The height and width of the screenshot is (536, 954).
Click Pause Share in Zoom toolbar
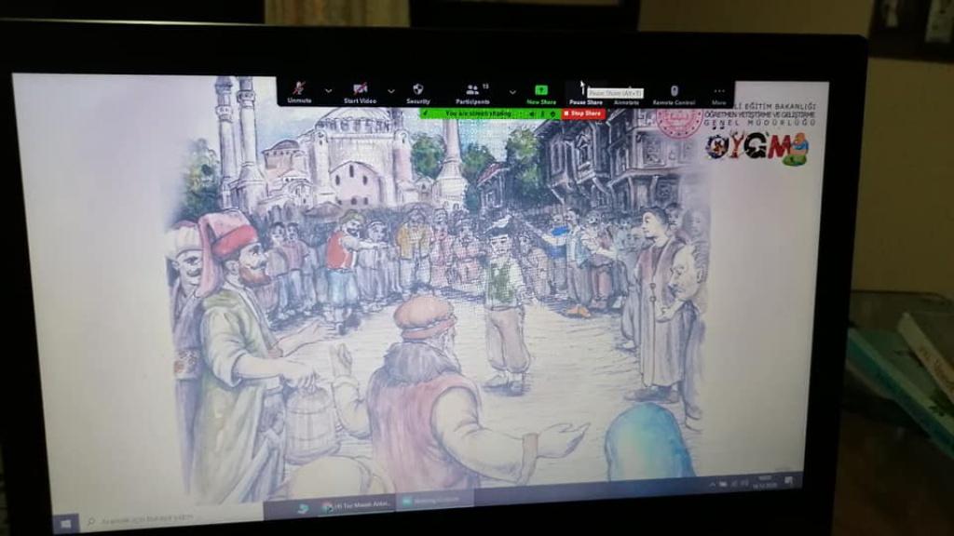click(585, 96)
